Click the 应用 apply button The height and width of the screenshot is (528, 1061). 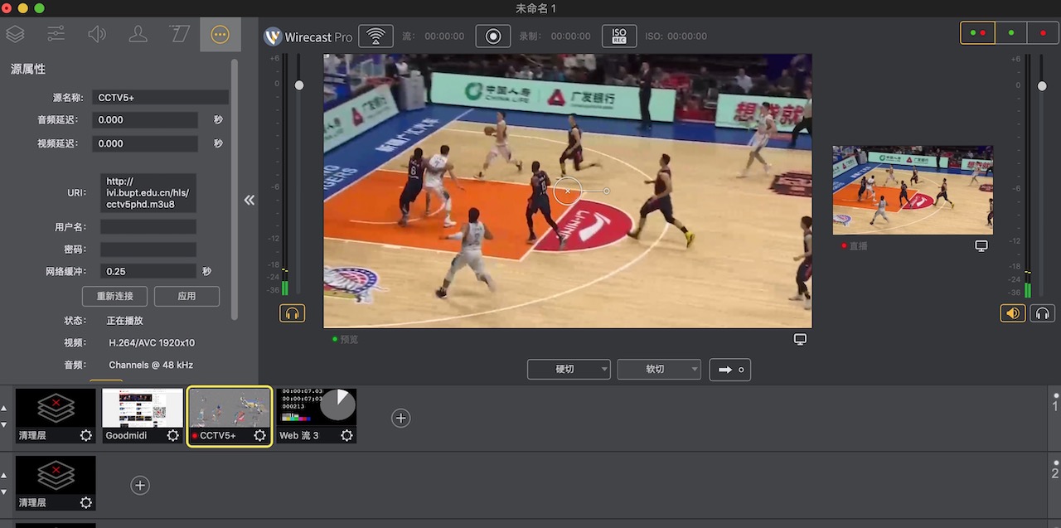[x=187, y=296]
